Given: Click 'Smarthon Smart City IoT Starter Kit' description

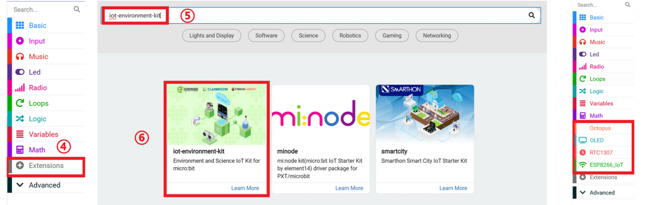Looking at the screenshot, I should pos(424,161).
